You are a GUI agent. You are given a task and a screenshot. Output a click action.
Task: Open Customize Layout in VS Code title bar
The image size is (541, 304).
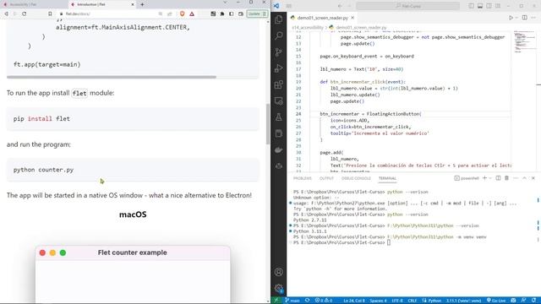[x=498, y=6]
